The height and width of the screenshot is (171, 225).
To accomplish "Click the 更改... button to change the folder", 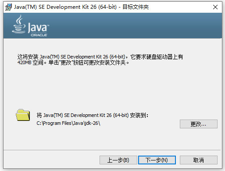I will 199,124.
